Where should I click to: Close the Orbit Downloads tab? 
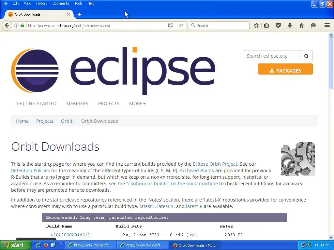coord(68,14)
